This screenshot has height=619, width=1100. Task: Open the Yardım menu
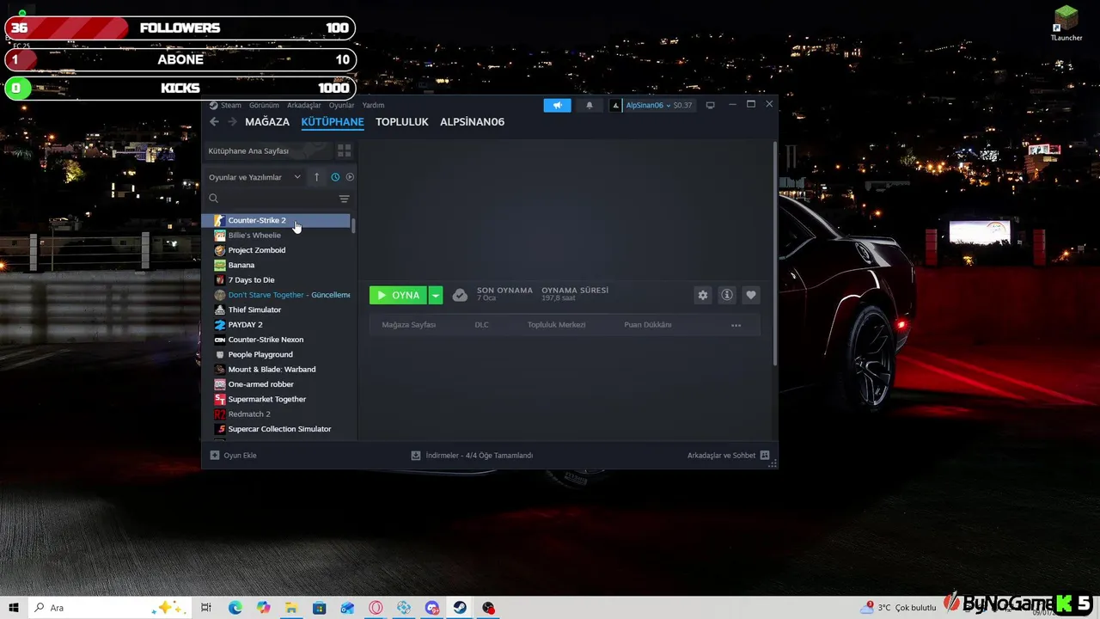tap(373, 105)
